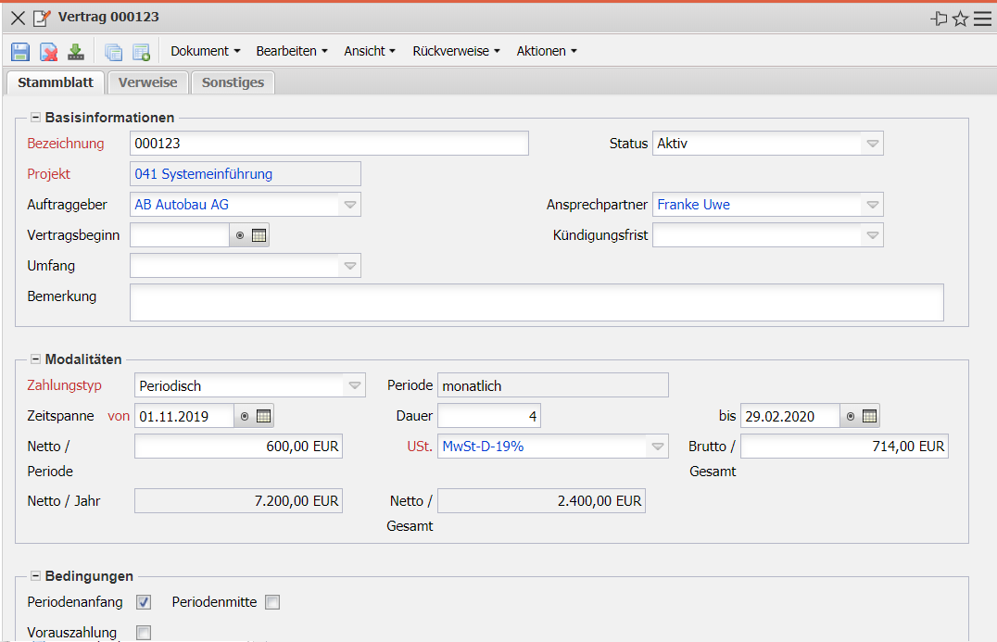The image size is (997, 642).
Task: Uncheck the Periodenanfang checkbox
Action: pyautogui.click(x=144, y=603)
